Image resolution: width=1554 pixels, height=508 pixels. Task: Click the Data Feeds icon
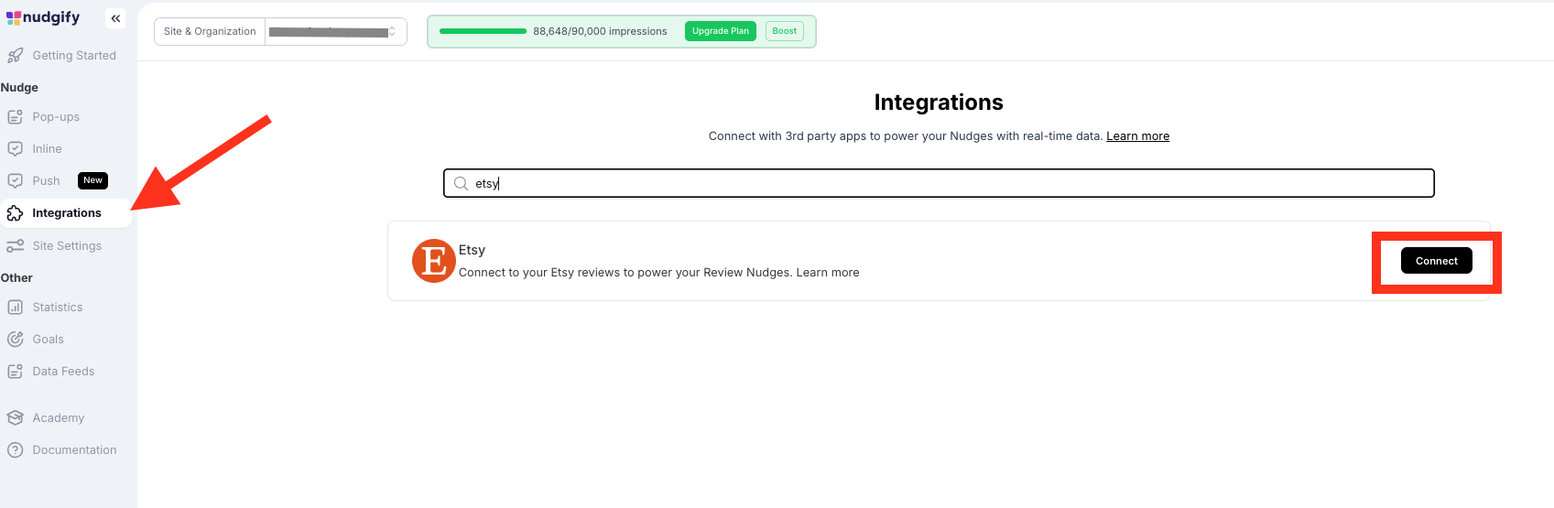pos(15,372)
